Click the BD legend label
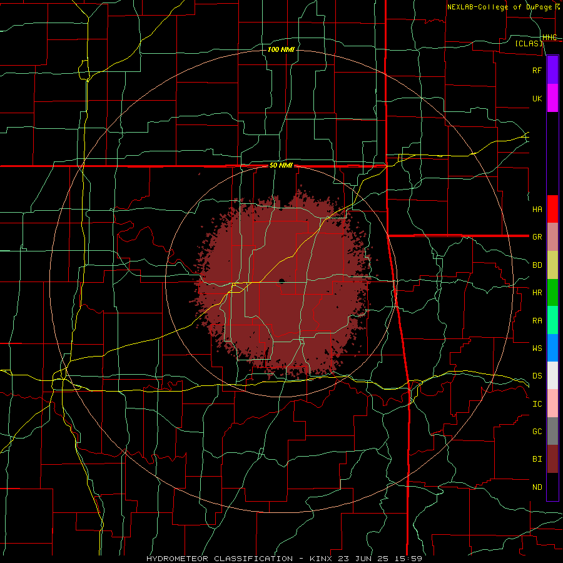Image resolution: width=563 pixels, height=563 pixels. click(537, 265)
